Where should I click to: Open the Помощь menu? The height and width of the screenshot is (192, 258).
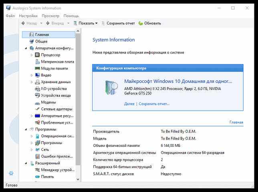click(71, 16)
